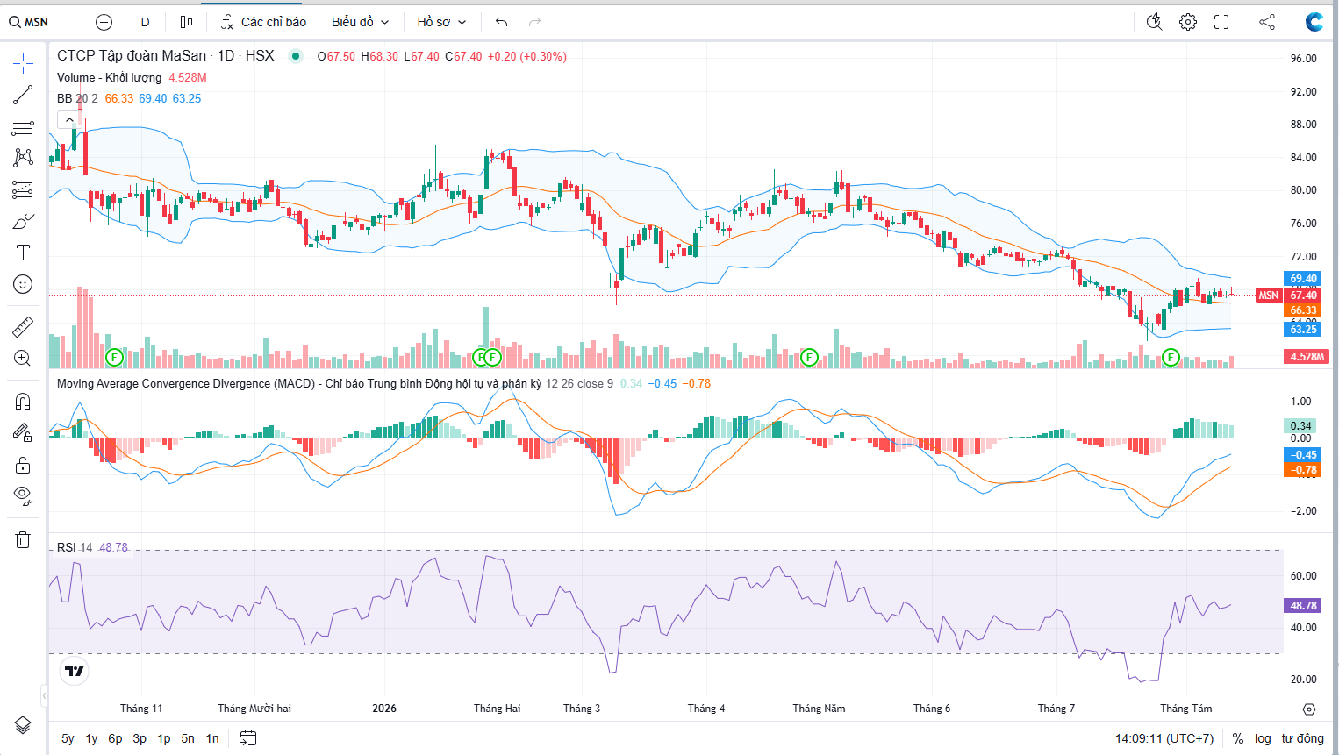Click the blue brand logo at top right
Viewport: 1339px width, 755px height.
(x=1314, y=22)
